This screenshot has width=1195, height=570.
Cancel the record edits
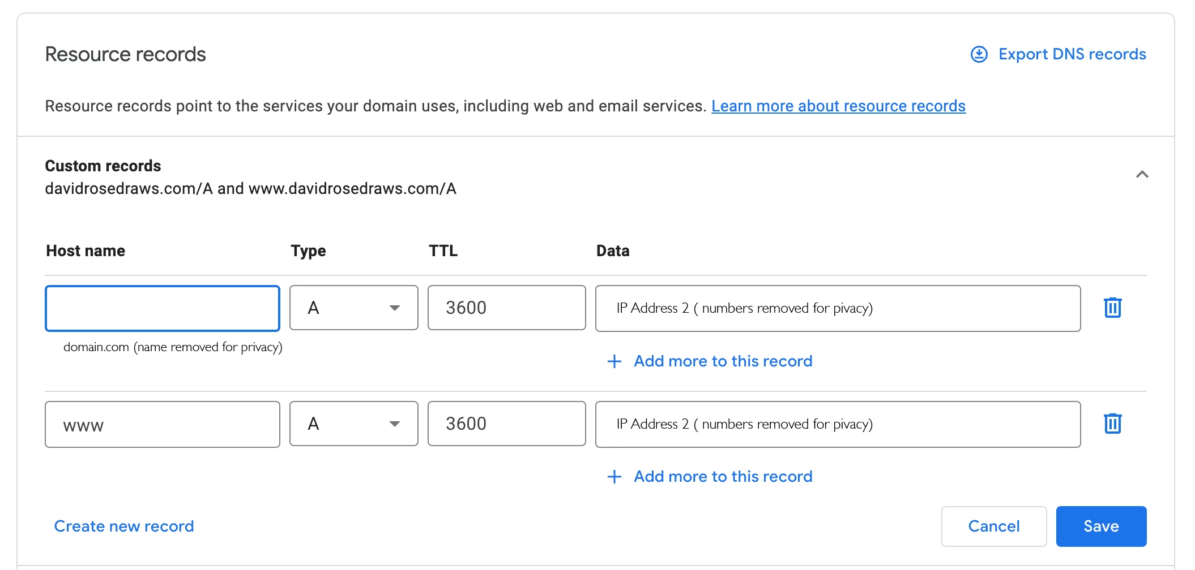pyautogui.click(x=993, y=526)
